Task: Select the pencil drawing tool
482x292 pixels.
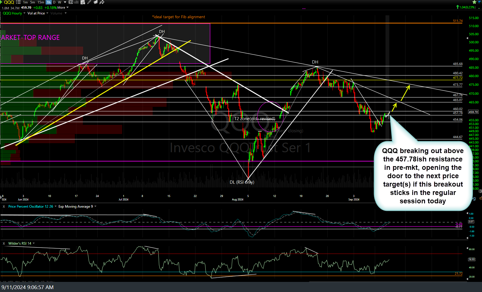Action: 89,2
